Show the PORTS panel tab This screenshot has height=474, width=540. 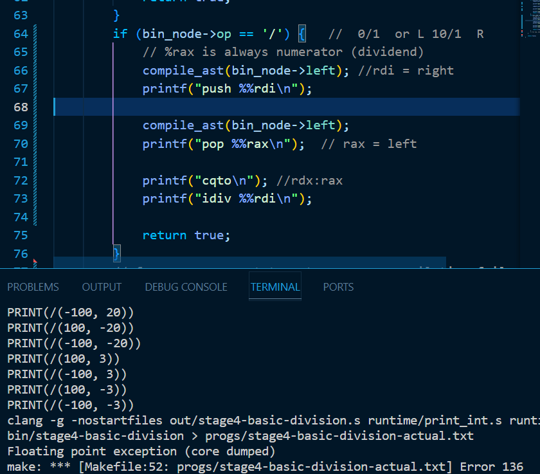338,287
